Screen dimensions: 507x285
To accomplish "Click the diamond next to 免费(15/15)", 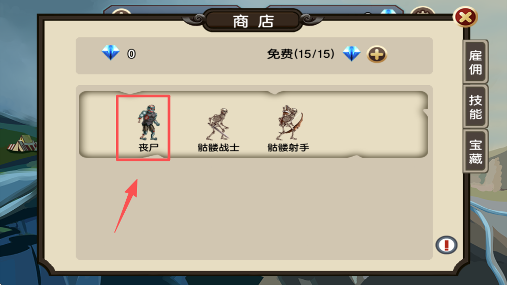I will click(x=351, y=54).
